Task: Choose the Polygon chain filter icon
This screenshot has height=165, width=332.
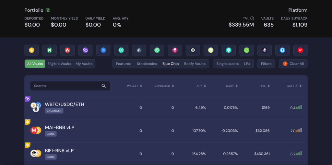Action: (x=85, y=50)
